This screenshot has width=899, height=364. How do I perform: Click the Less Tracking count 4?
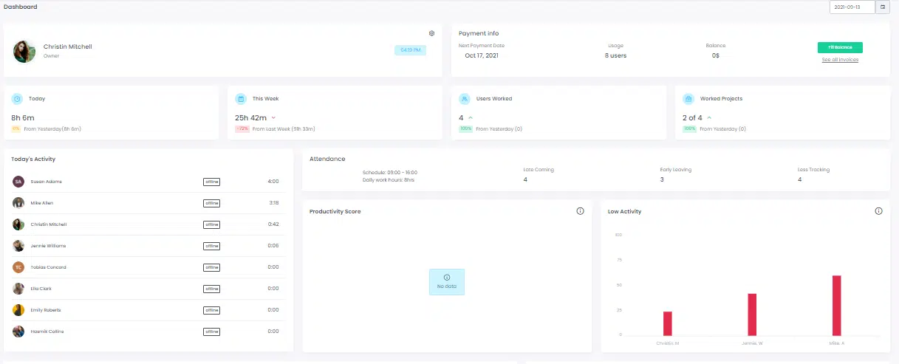[x=799, y=179]
